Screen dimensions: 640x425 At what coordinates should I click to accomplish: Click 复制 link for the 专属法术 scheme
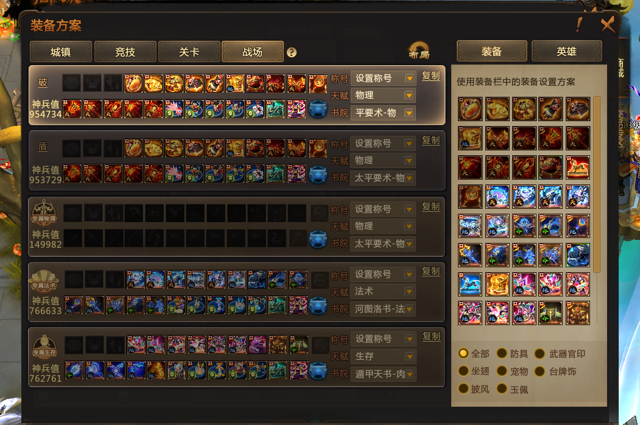[x=431, y=272]
